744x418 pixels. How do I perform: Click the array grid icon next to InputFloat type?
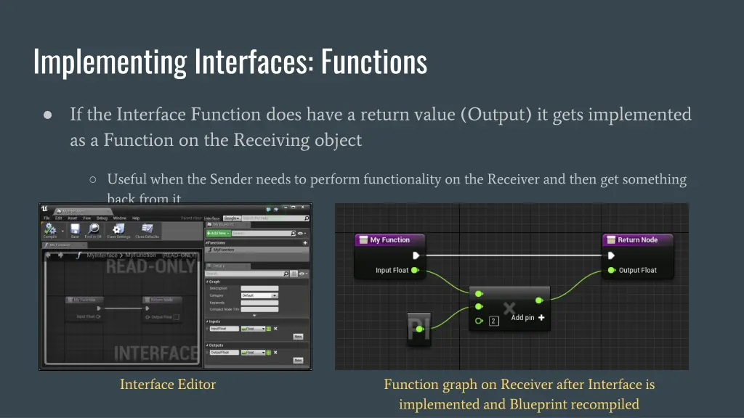pyautogui.click(x=269, y=329)
